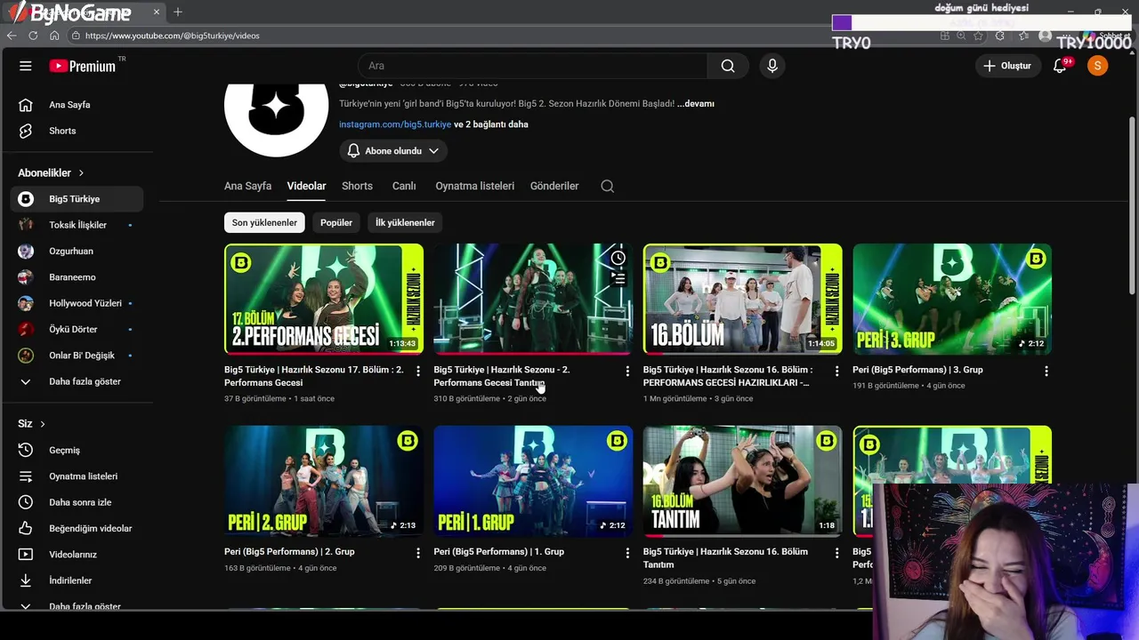Open options menu for Peri 2. Grup video
This screenshot has height=640, width=1139.
click(417, 553)
